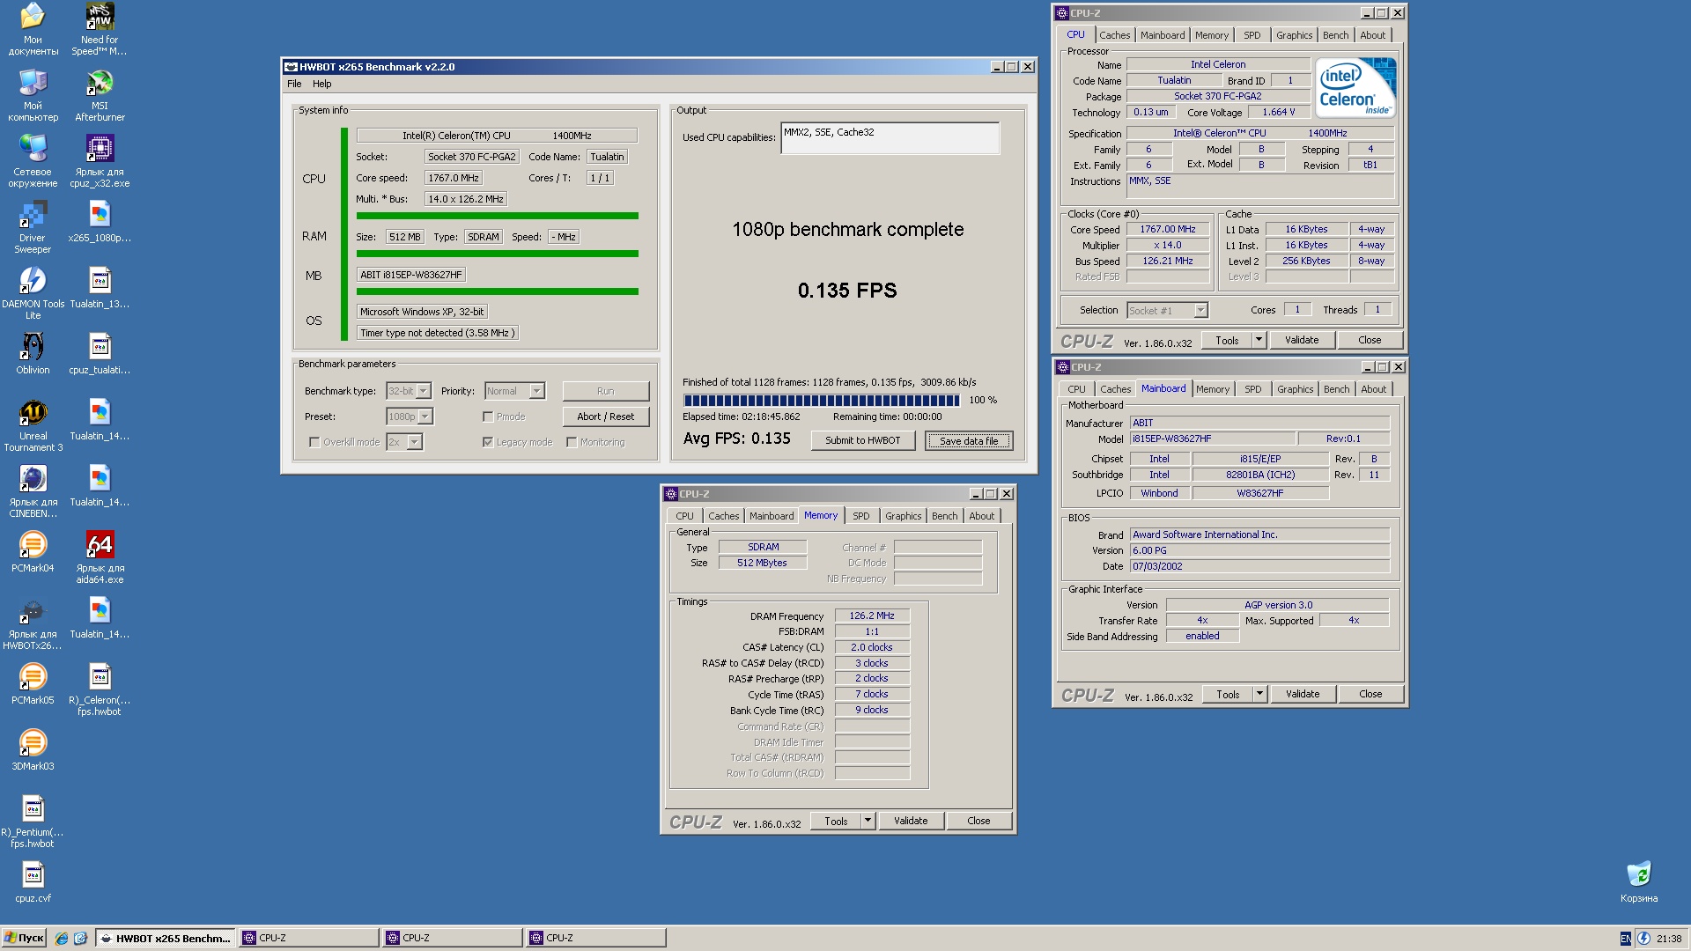
Task: Switch to HWBOT x265 Benchmark taskbar item
Action: point(166,939)
